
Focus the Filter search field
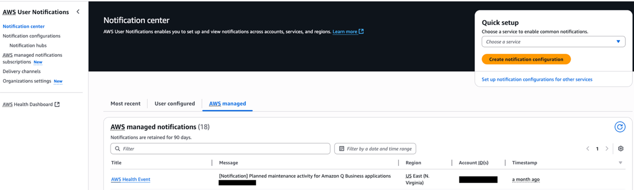[220, 149]
